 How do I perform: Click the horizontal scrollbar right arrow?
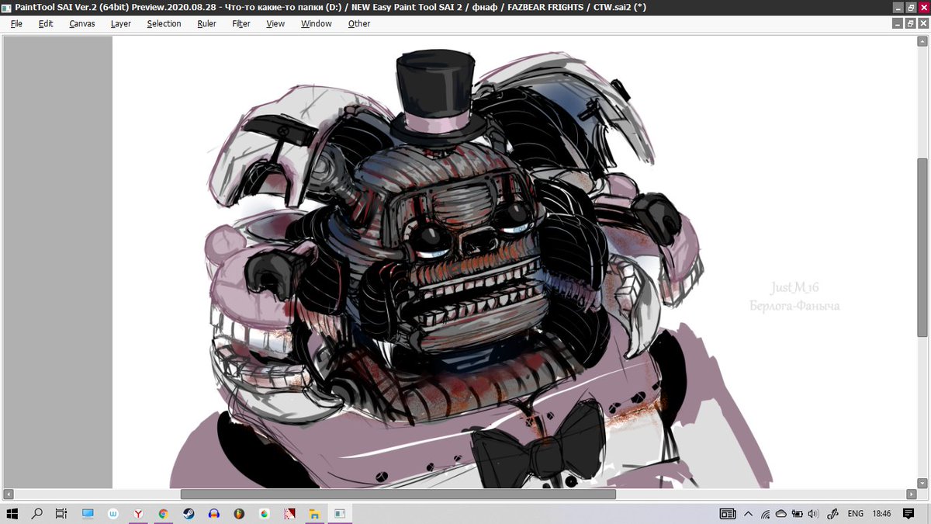pos(911,494)
